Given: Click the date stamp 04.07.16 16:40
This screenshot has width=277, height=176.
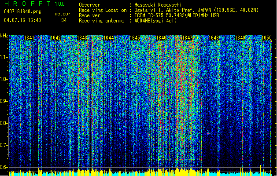Looking at the screenshot, I should tap(22, 20).
